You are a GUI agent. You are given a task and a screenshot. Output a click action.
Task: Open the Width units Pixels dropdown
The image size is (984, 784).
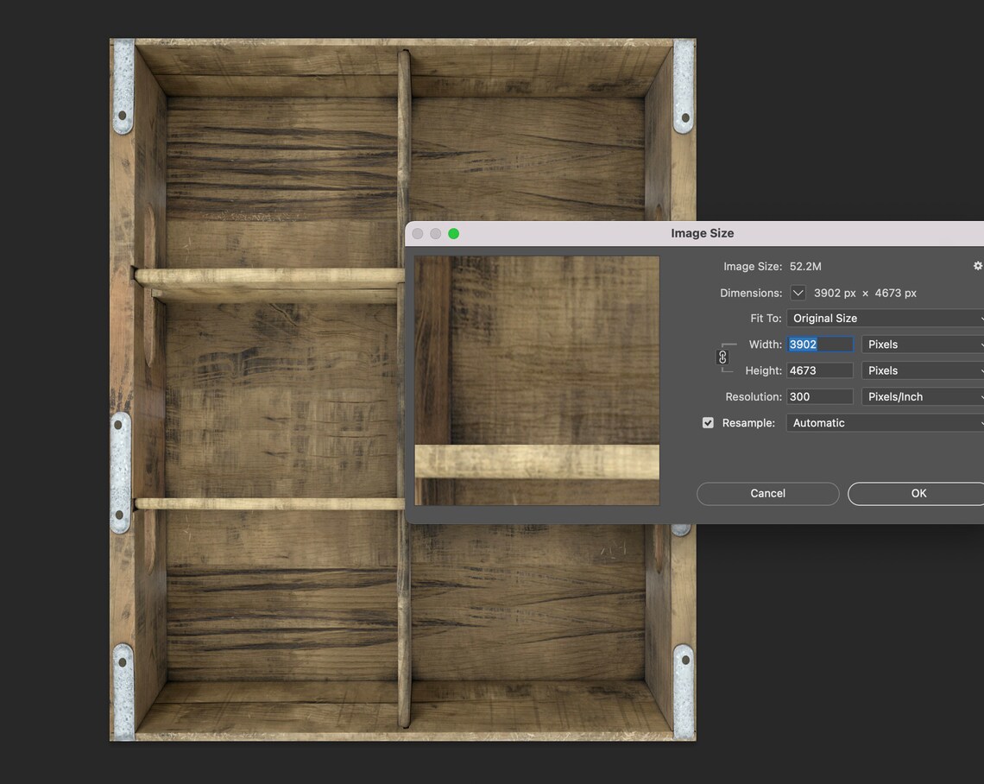[923, 345]
